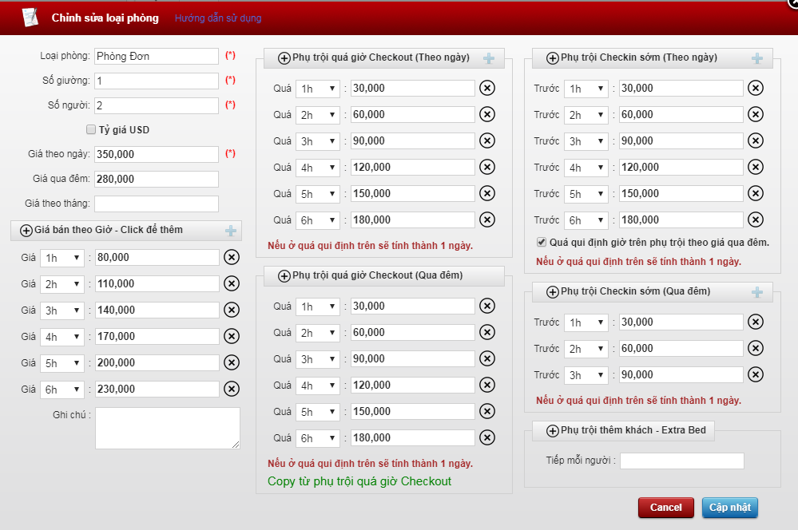Click the Giá bán theo Giờ section header
The height and width of the screenshot is (530, 798).
tap(126, 231)
